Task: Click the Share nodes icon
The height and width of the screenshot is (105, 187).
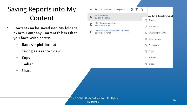Action: click(x=146, y=64)
